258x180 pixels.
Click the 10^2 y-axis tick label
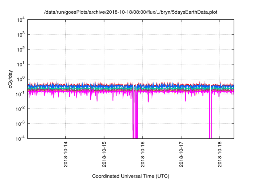(21, 49)
